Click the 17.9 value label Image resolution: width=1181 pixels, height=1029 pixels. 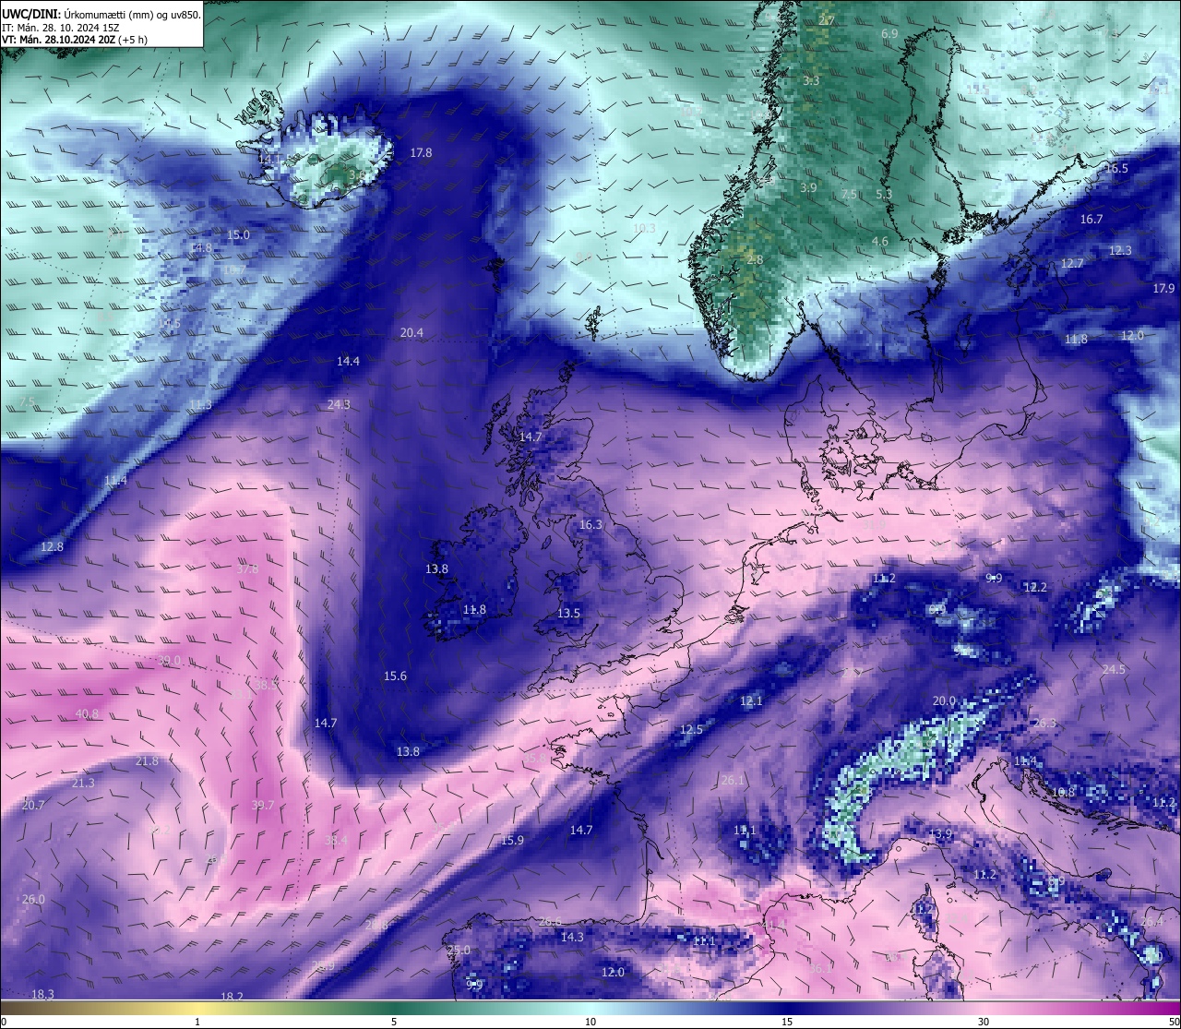1163,288
